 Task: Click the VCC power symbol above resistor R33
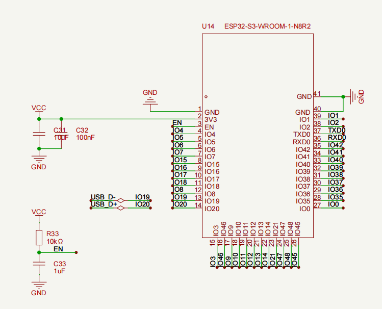pyautogui.click(x=39, y=212)
